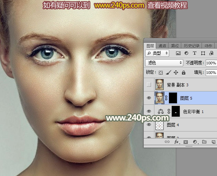This screenshot has height=176, width=217.
Task: Open the 滤色 blend mode dropdown
Action: pyautogui.click(x=164, y=63)
